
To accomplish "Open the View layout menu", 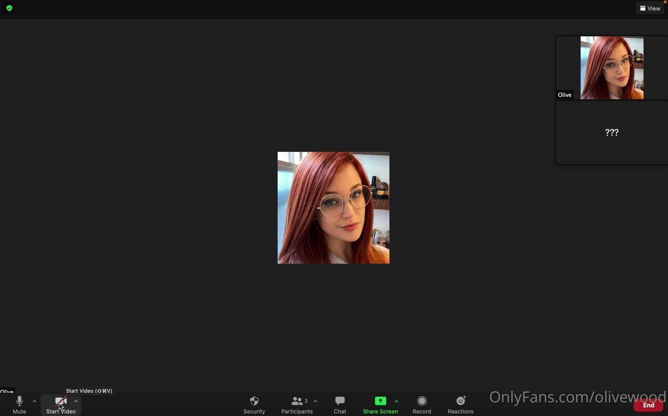I will (650, 8).
